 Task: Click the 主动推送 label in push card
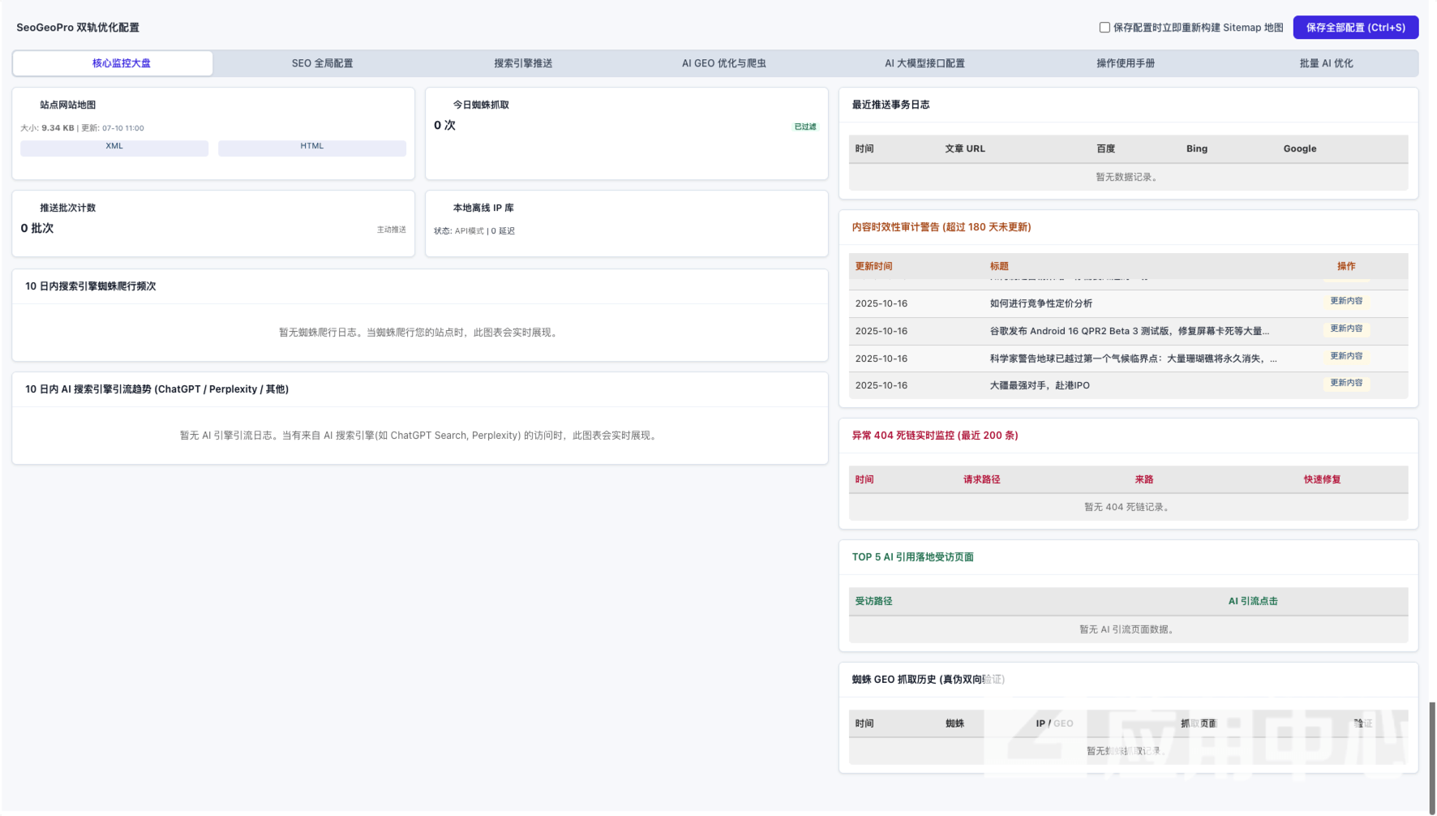(x=392, y=230)
